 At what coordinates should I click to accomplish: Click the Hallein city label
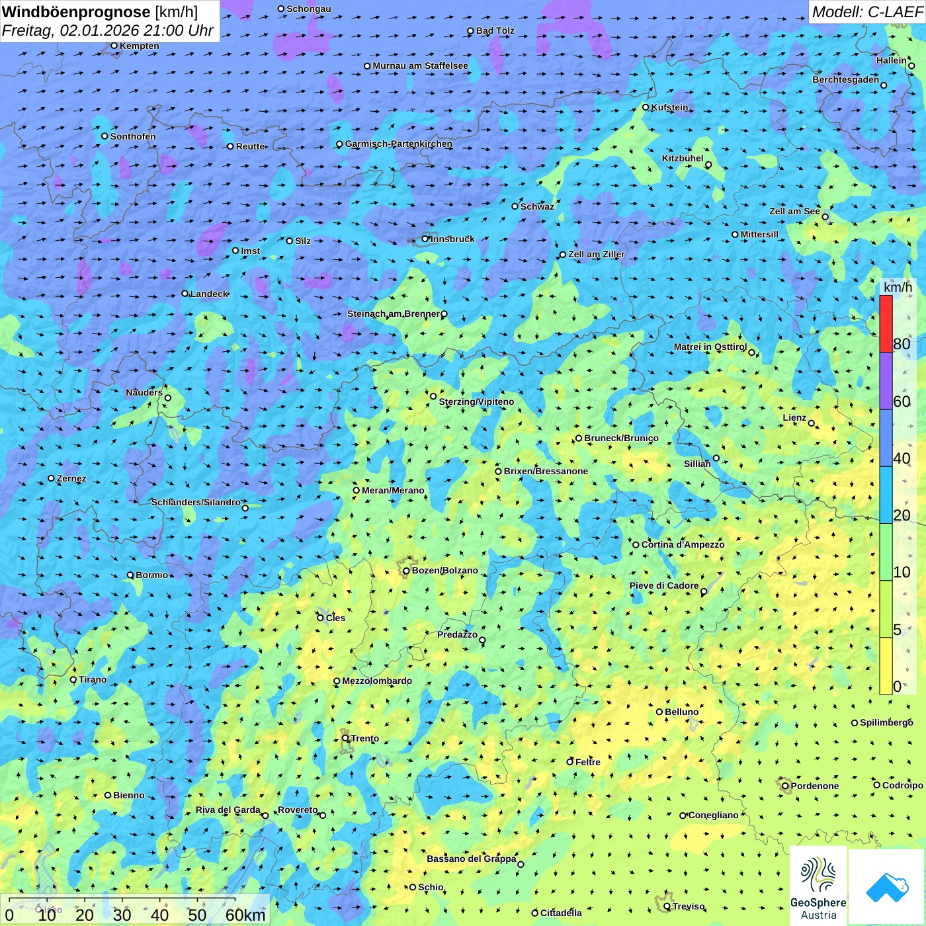click(x=892, y=60)
